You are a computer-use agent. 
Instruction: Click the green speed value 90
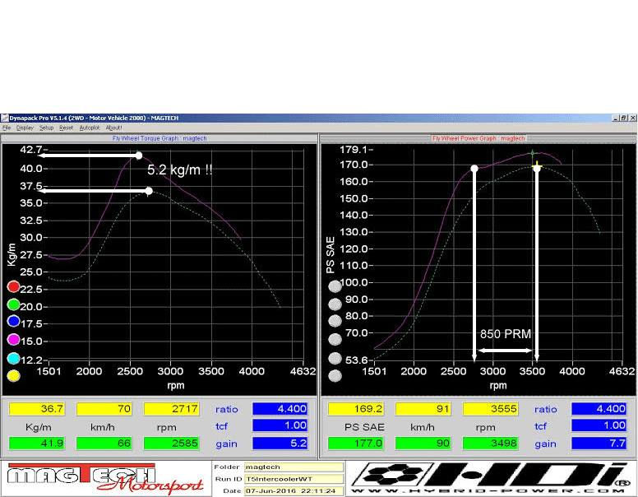coord(423,444)
